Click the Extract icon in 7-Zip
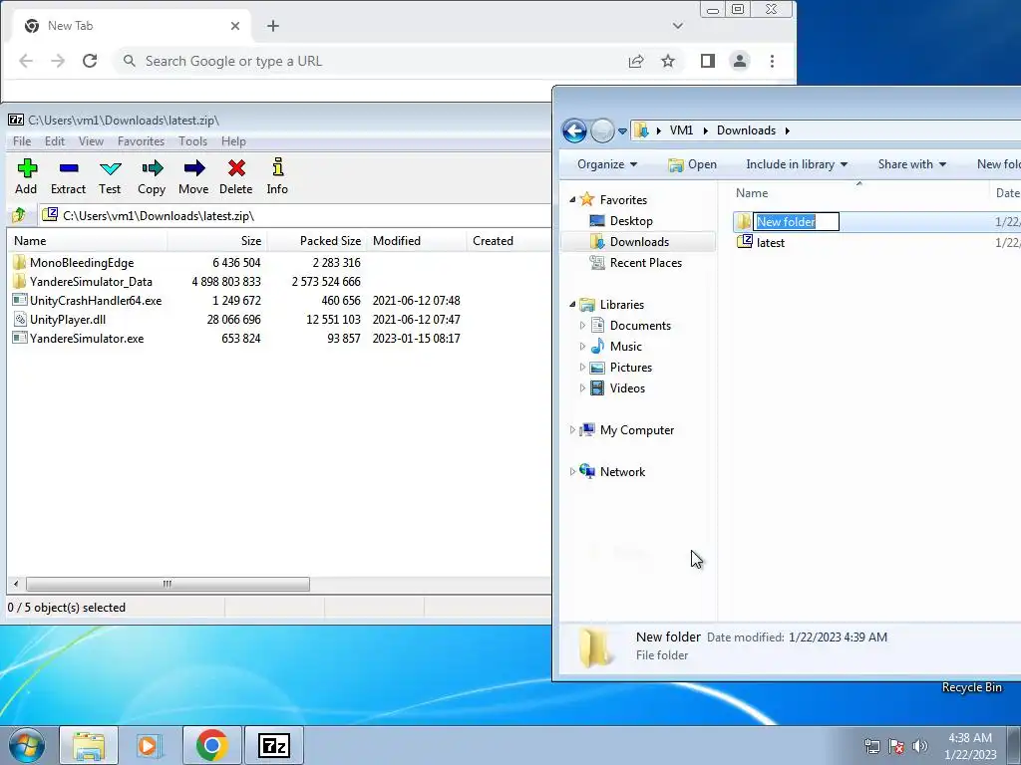The image size is (1021, 765). click(x=69, y=169)
